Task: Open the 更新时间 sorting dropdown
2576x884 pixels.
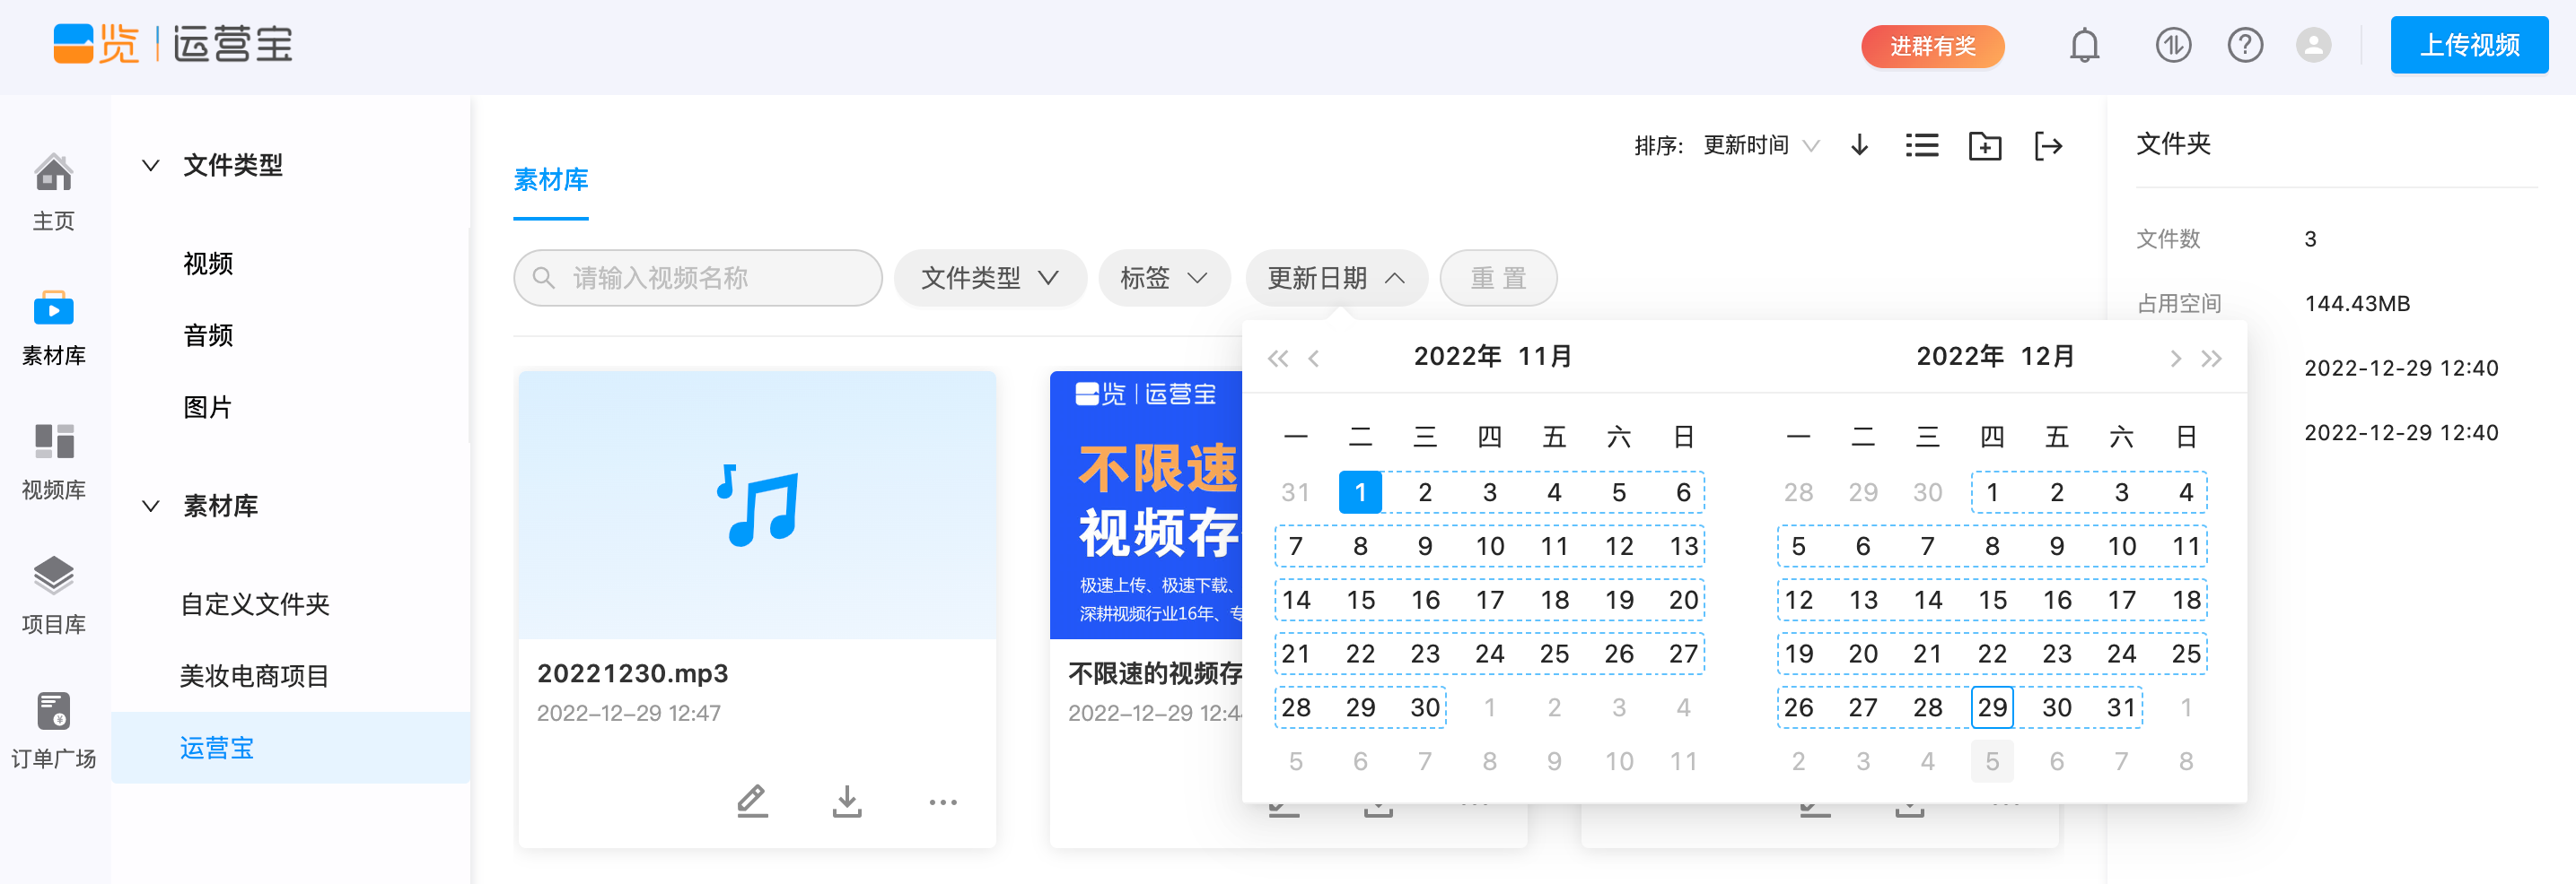Action: coord(1758,145)
